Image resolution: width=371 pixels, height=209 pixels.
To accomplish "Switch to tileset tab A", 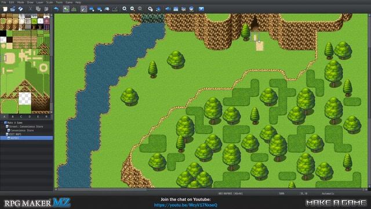I will point(4,117).
